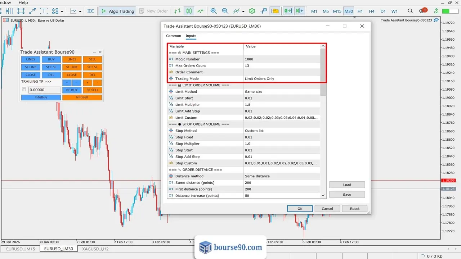Switch chart to bar chart display
This screenshot has height=259, width=461.
(x=178, y=11)
